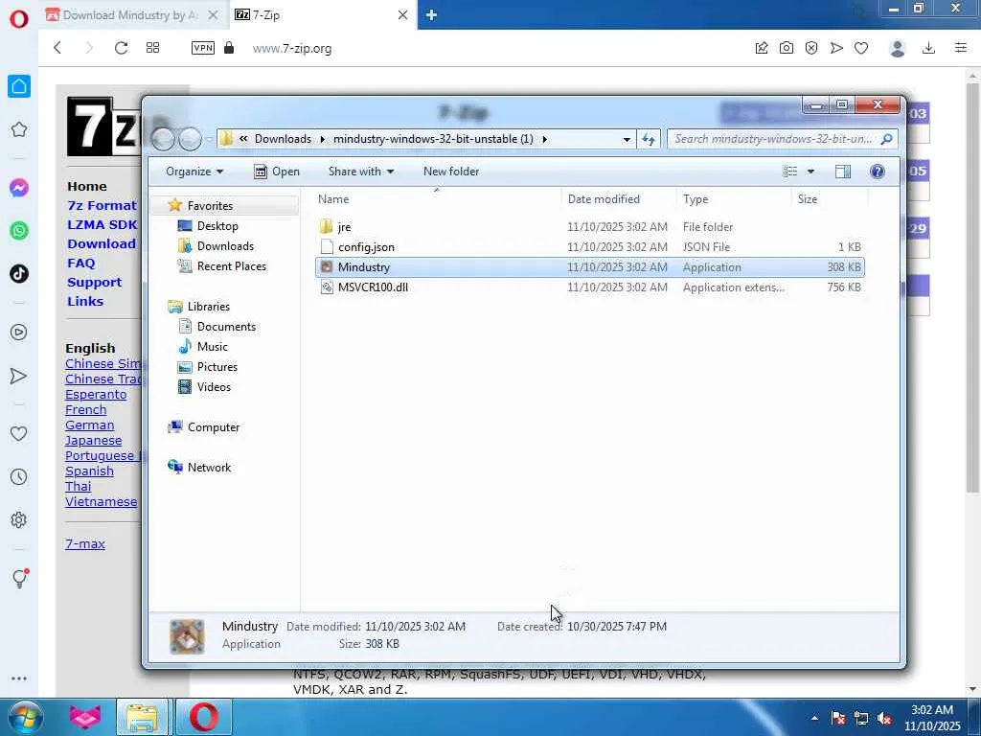Viewport: 981px width, 736px height.
Task: Open sidebar heart pinboards icon
Action: tap(19, 433)
